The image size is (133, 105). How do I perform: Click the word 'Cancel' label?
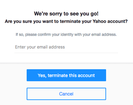pyautogui.click(x=66, y=94)
